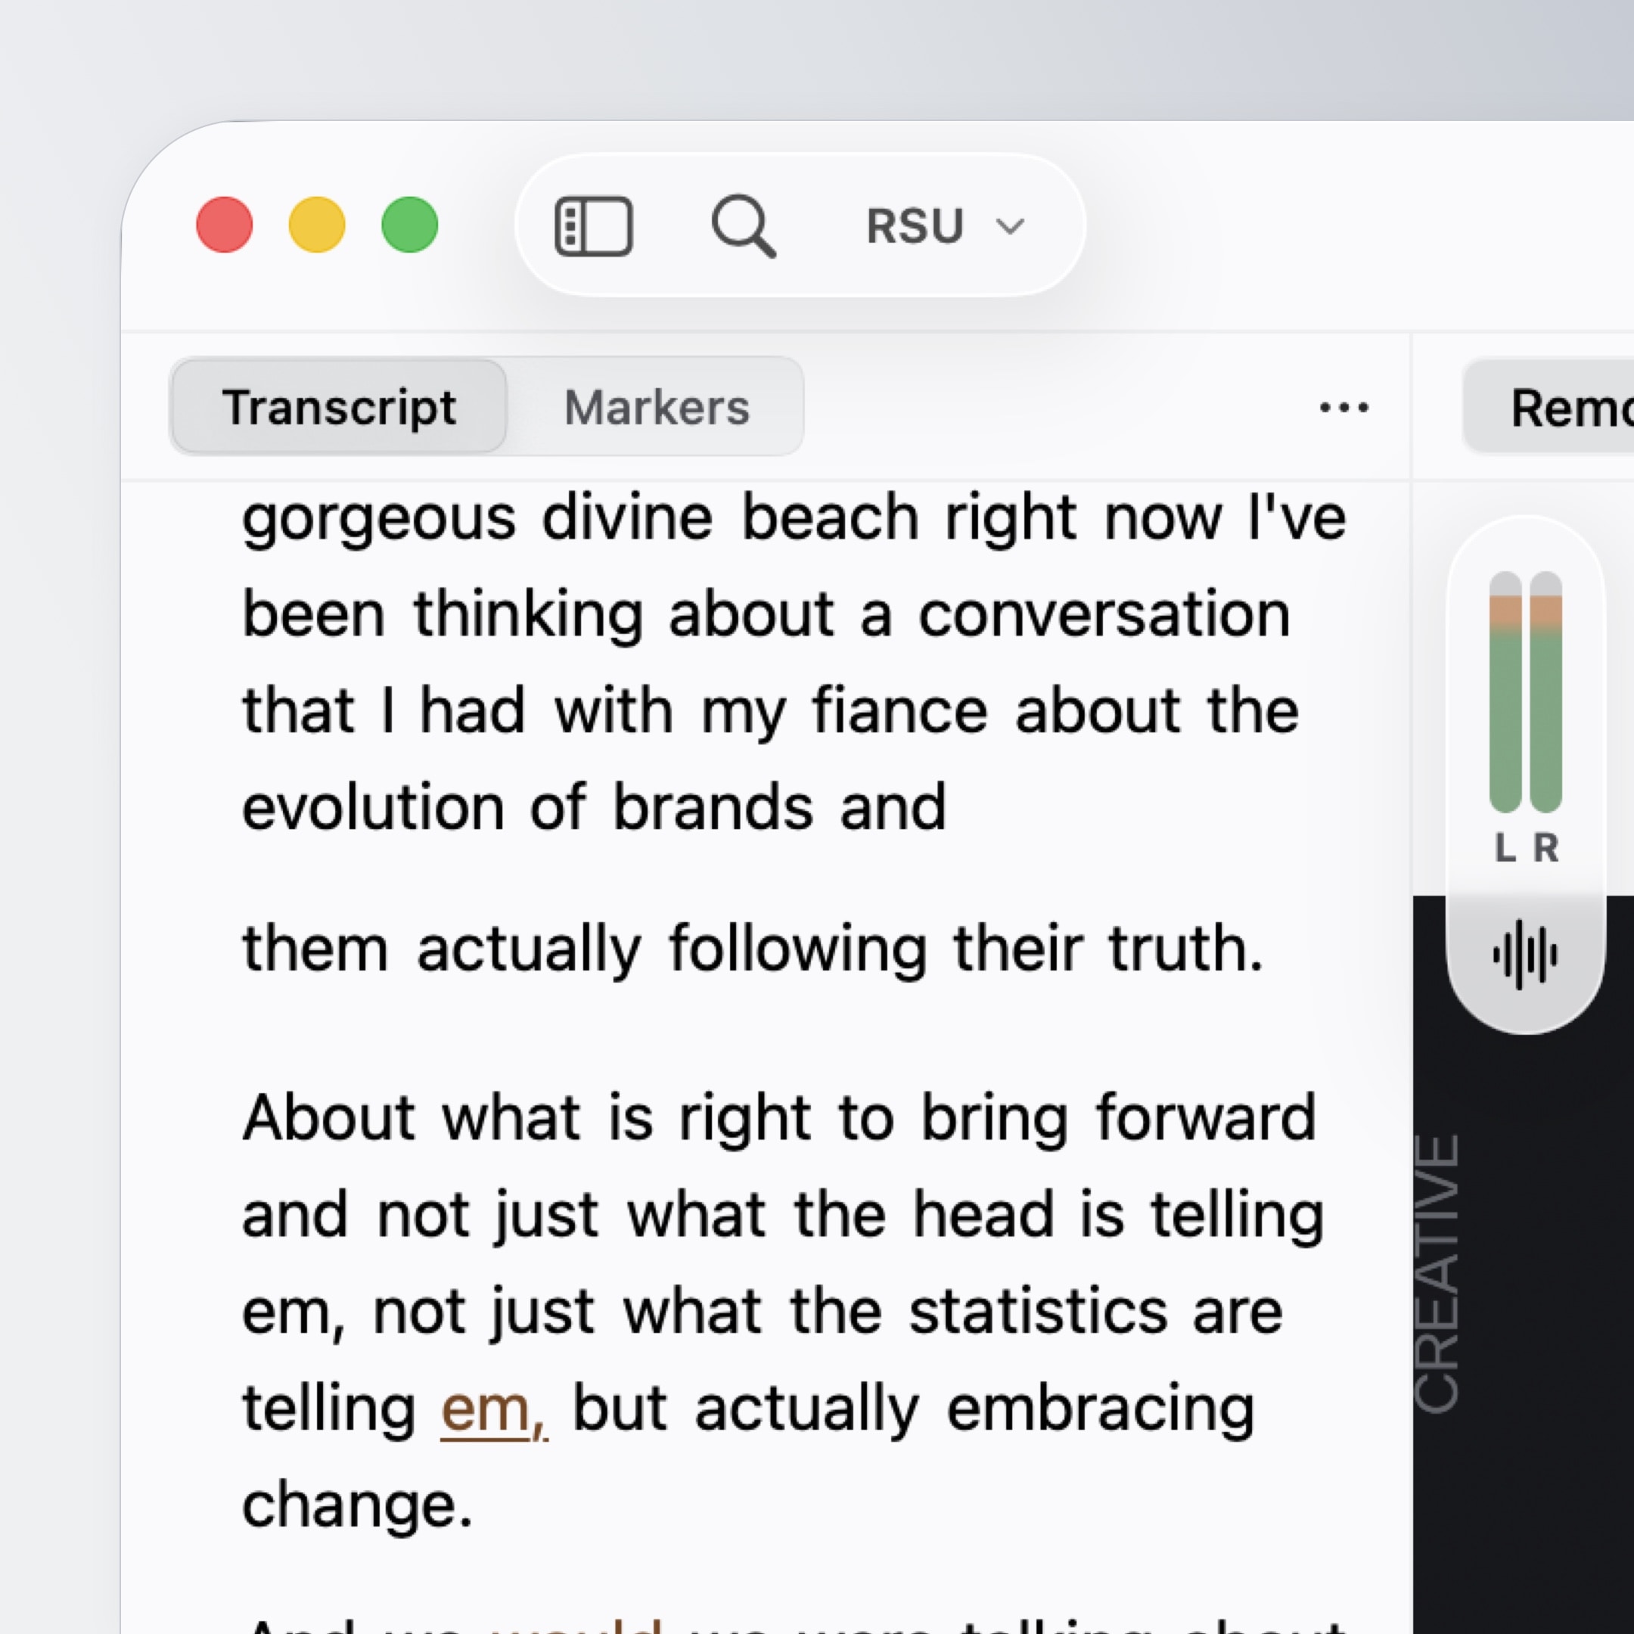Click the audio waveform icon

click(x=1525, y=955)
